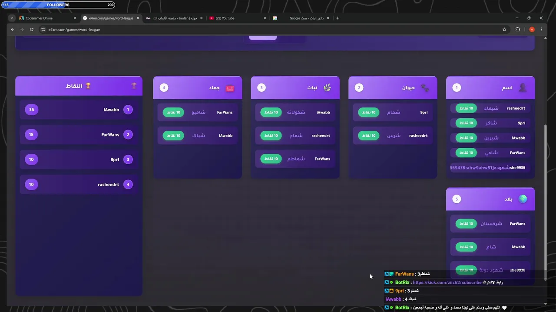
Task: Click the 10 نقاط badge beside شكولاته
Action: coord(271,112)
